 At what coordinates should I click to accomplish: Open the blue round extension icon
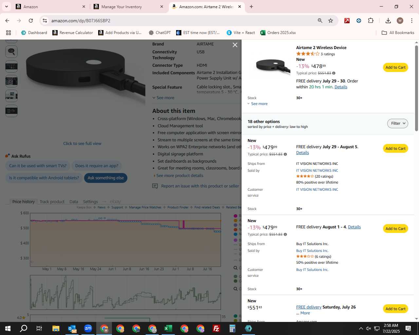pyautogui.click(x=359, y=21)
